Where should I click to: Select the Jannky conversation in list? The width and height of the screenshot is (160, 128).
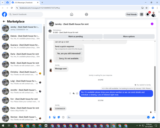[21, 28]
